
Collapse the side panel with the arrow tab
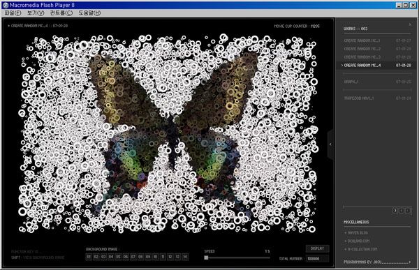pos(330,144)
